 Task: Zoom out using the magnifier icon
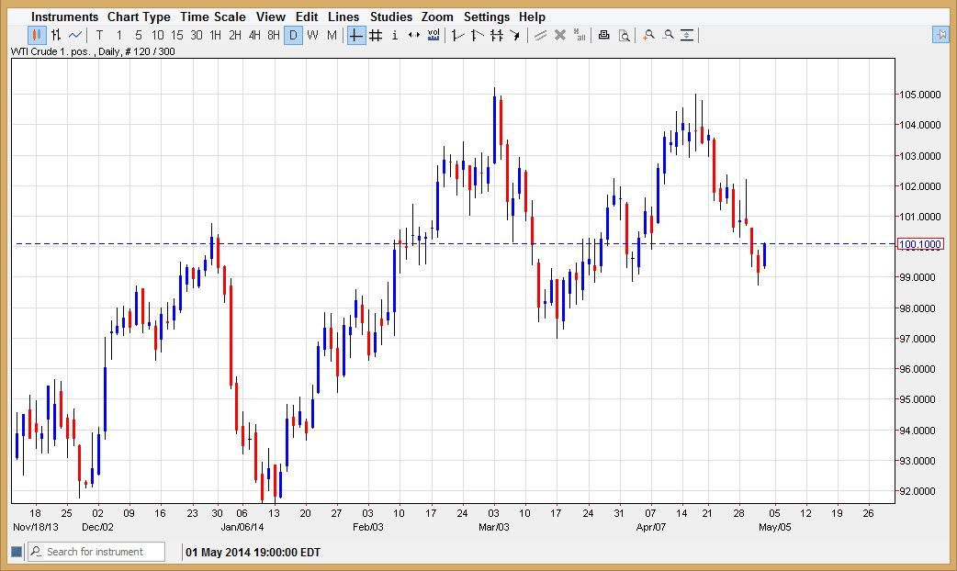[668, 35]
